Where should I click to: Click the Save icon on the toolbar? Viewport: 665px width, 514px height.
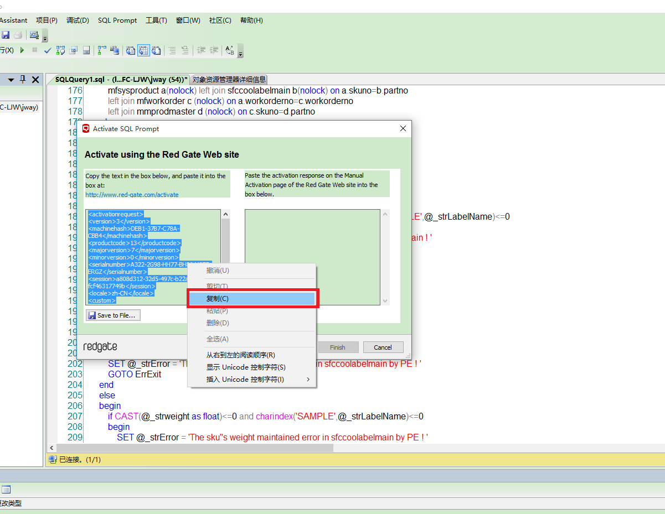(x=6, y=35)
